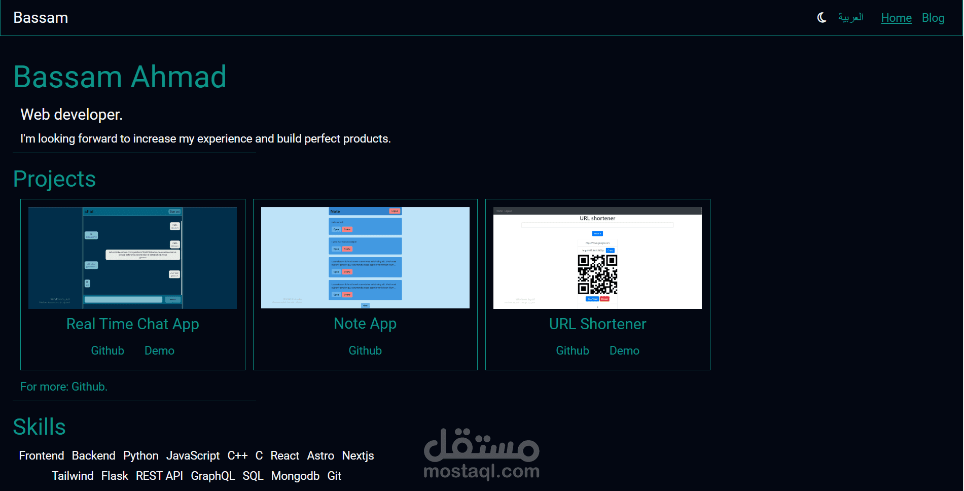Select the Python skill tag
The height and width of the screenshot is (491, 964).
[141, 455]
